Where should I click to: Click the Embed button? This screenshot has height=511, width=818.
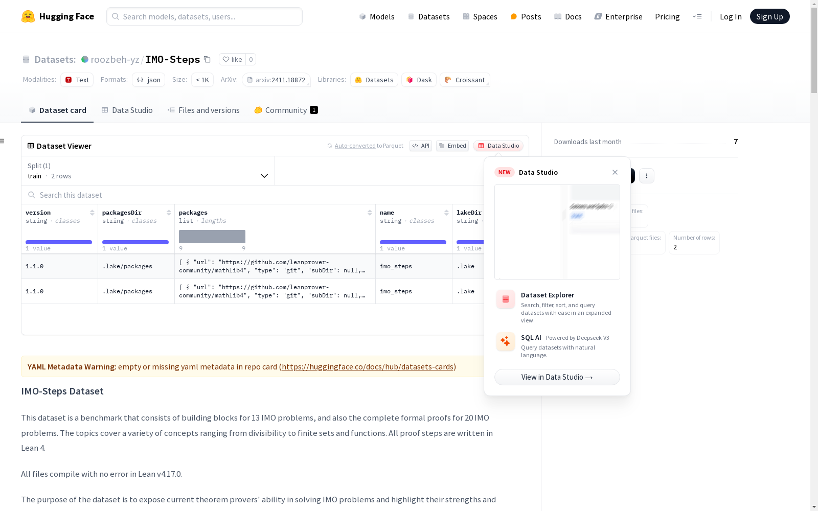(x=452, y=146)
